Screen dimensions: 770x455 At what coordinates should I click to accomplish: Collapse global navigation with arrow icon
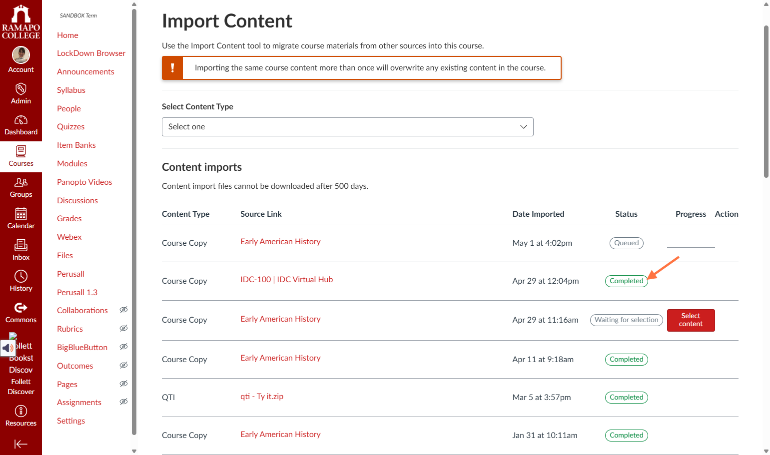pos(21,444)
